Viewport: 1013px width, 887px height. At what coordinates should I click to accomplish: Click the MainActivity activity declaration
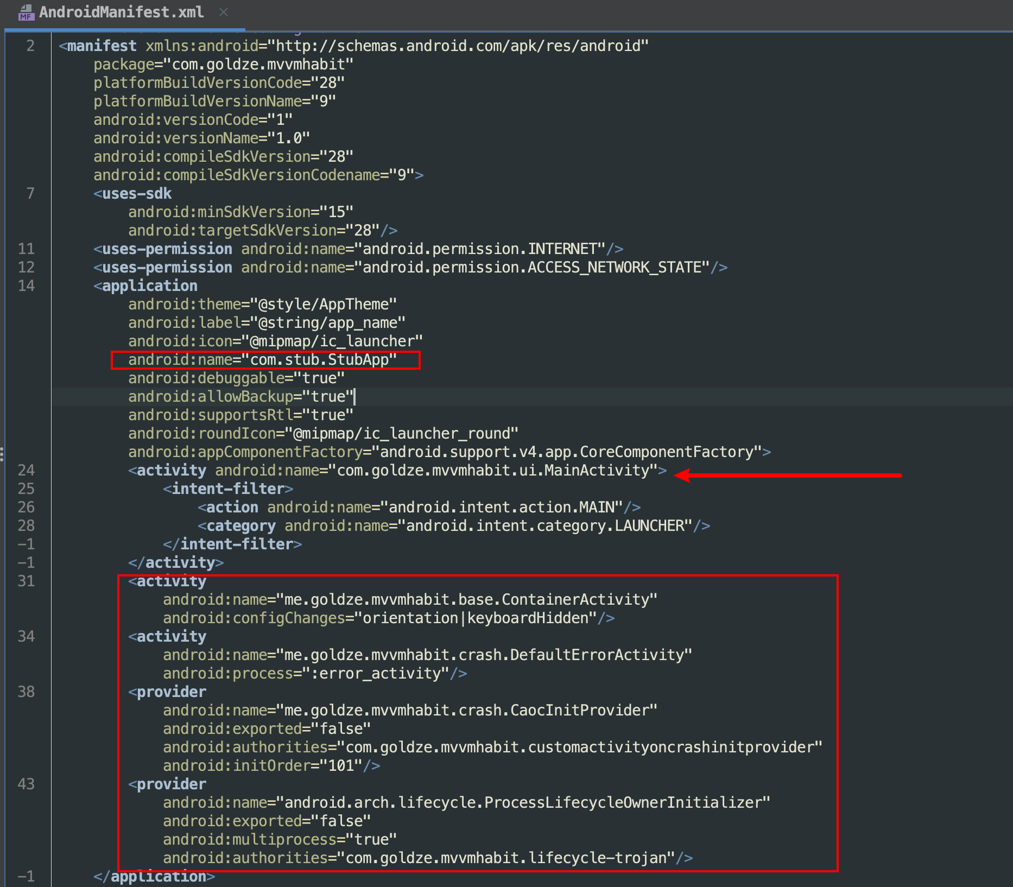pyautogui.click(x=397, y=471)
